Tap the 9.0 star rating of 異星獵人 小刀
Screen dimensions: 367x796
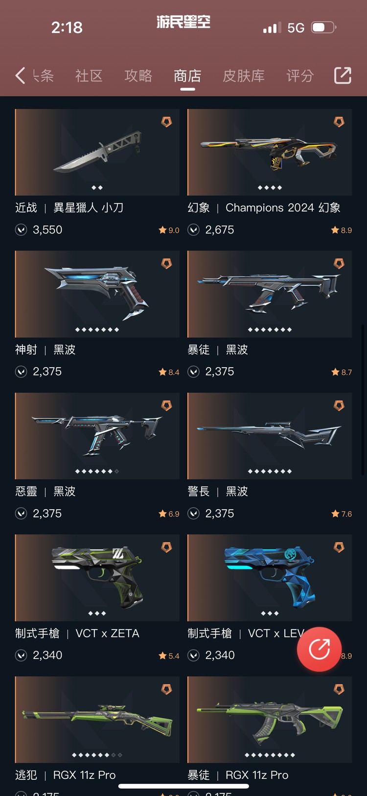(169, 230)
